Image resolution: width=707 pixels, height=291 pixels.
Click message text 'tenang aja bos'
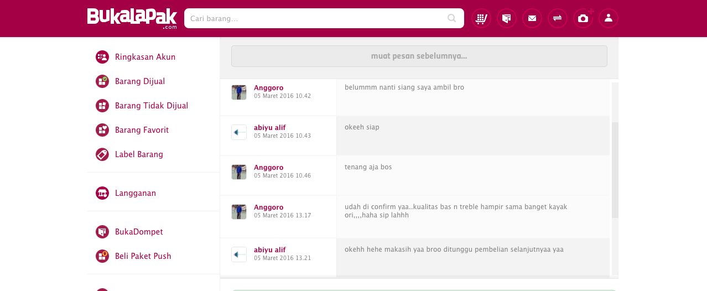point(368,167)
